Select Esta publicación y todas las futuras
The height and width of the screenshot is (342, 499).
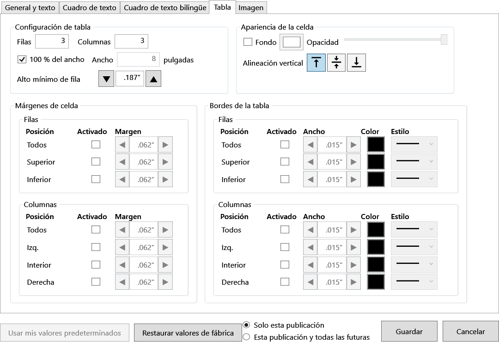(x=246, y=337)
